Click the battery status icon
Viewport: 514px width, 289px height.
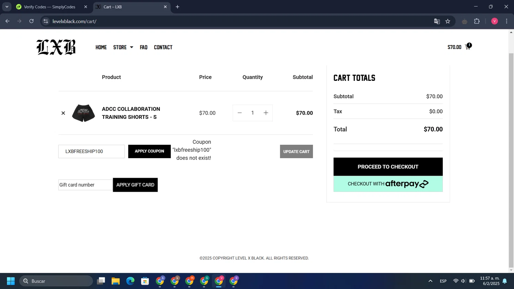[x=472, y=281]
